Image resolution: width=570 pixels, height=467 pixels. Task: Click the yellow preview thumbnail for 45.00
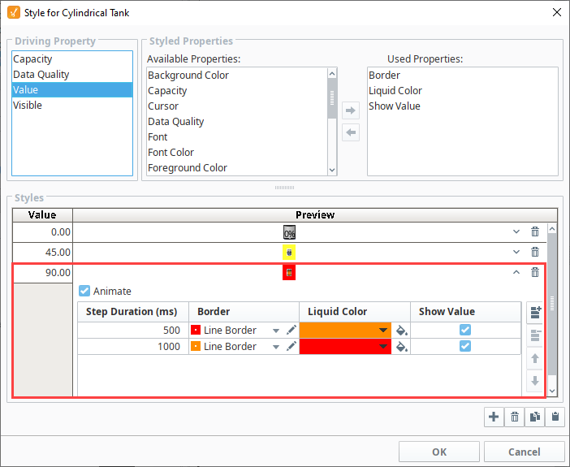(x=289, y=253)
